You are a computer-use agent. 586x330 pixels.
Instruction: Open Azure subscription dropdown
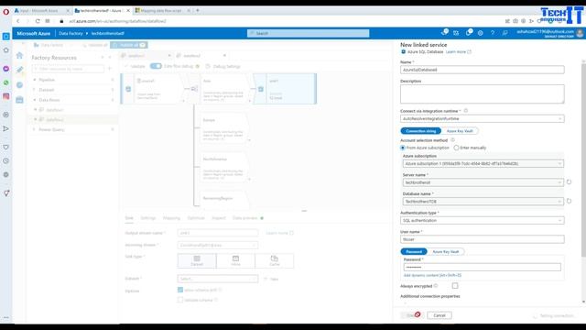click(x=483, y=163)
